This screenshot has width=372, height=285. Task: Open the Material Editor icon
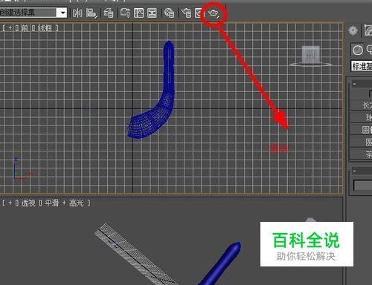[x=169, y=13]
